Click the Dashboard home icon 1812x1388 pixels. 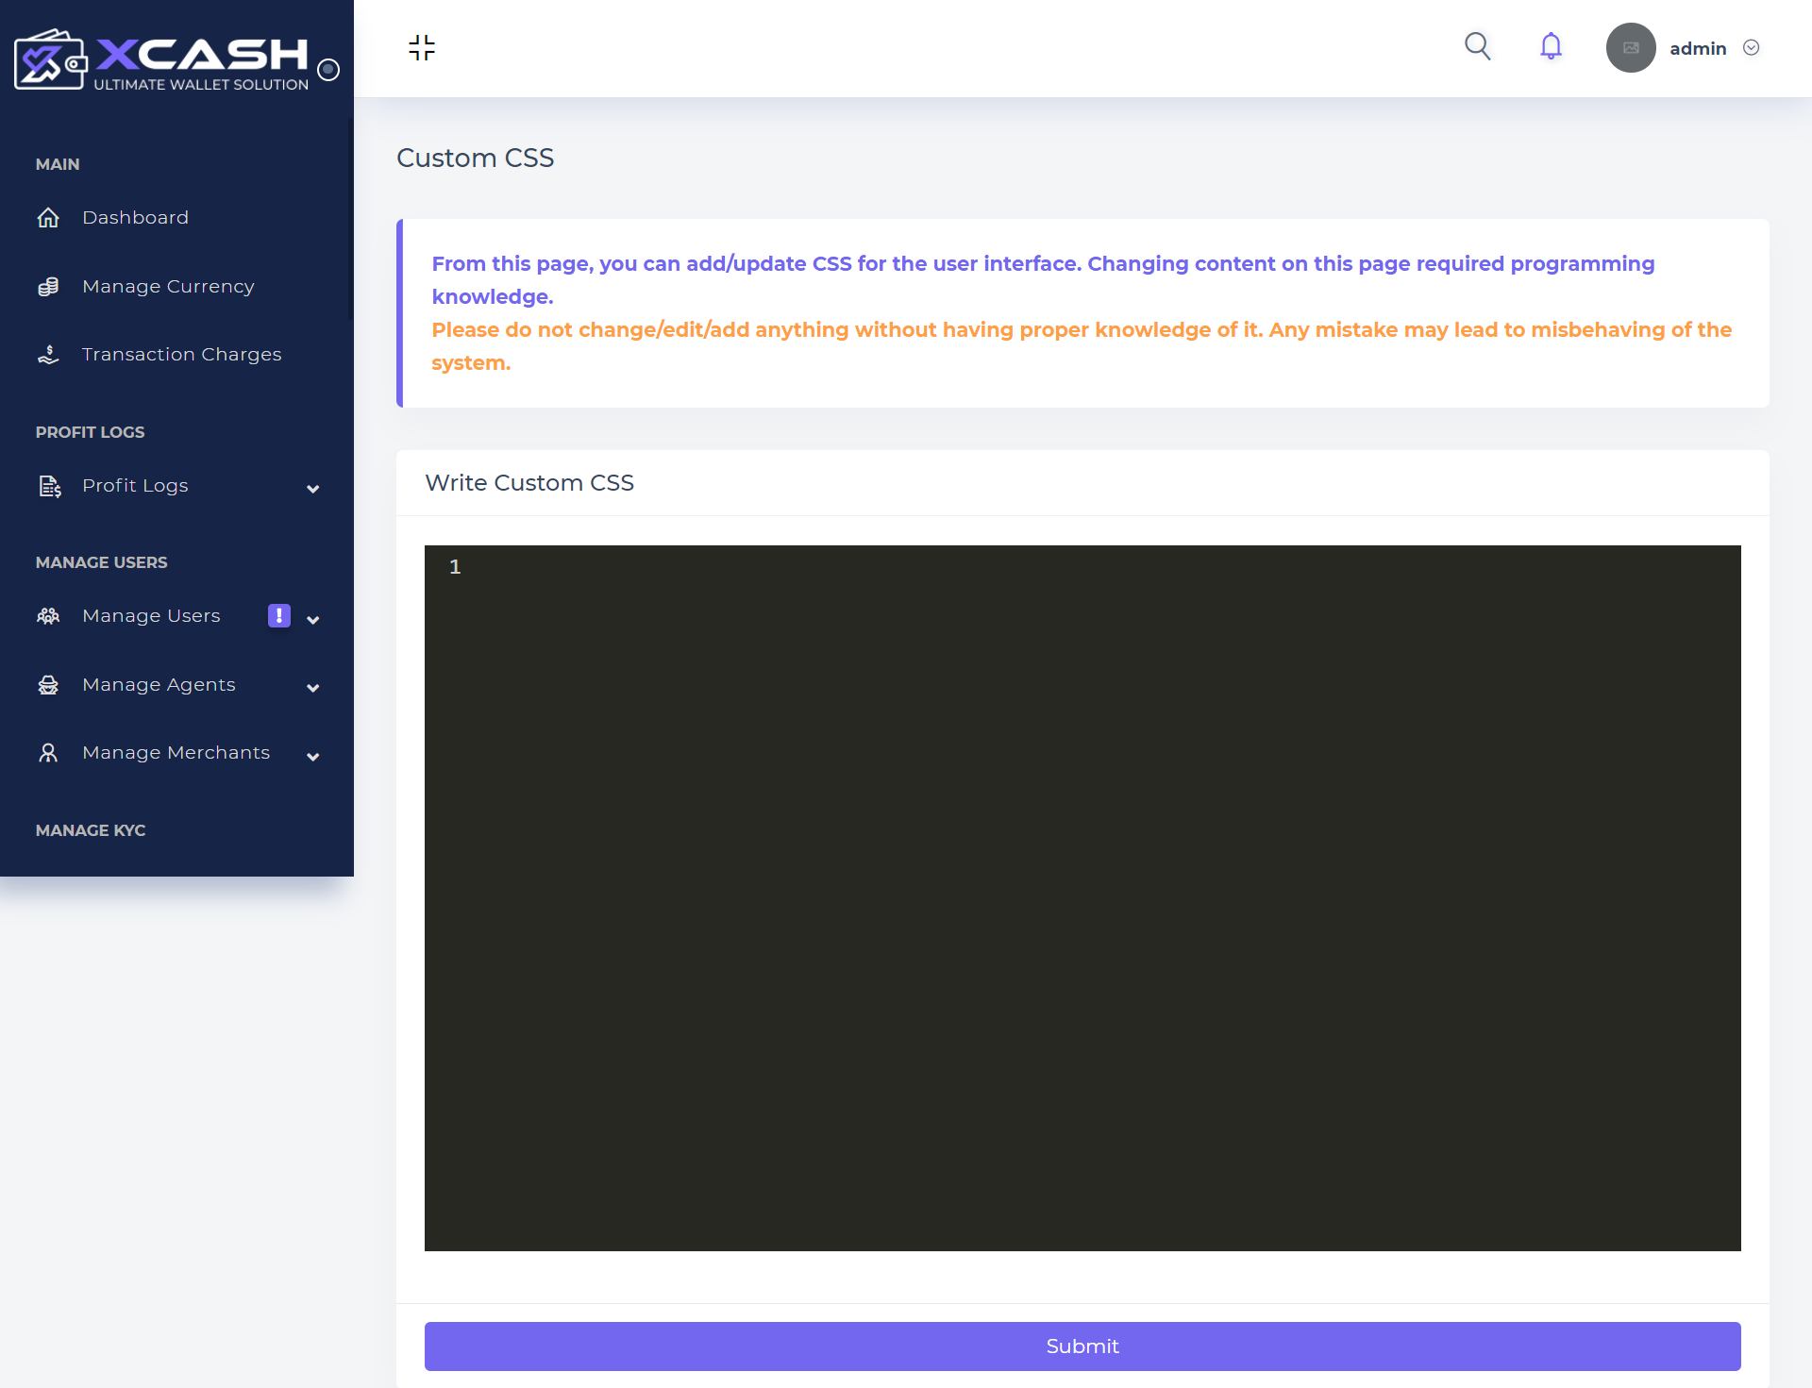pos(48,218)
